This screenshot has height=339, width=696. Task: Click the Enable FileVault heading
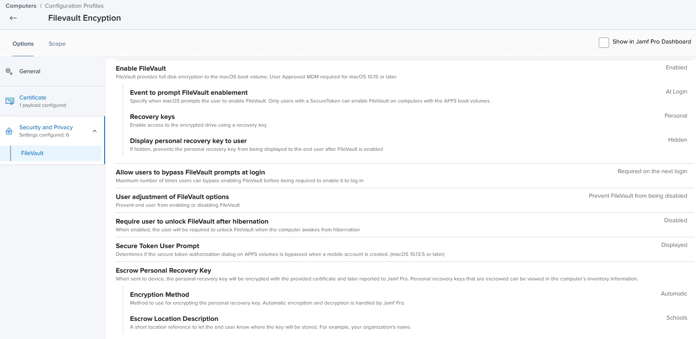click(x=141, y=68)
